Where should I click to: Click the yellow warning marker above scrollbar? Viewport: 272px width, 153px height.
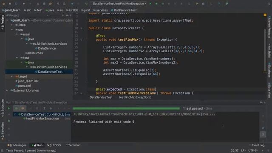pyautogui.click(x=265, y=15)
